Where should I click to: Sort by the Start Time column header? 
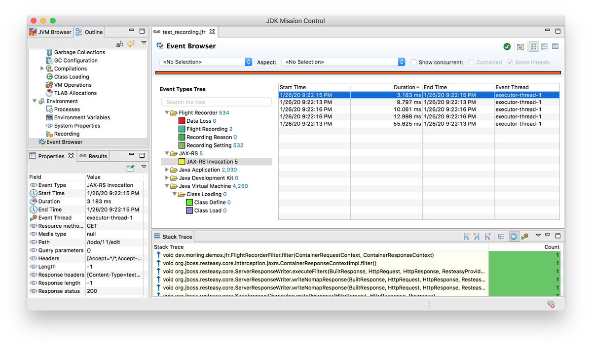(x=314, y=87)
